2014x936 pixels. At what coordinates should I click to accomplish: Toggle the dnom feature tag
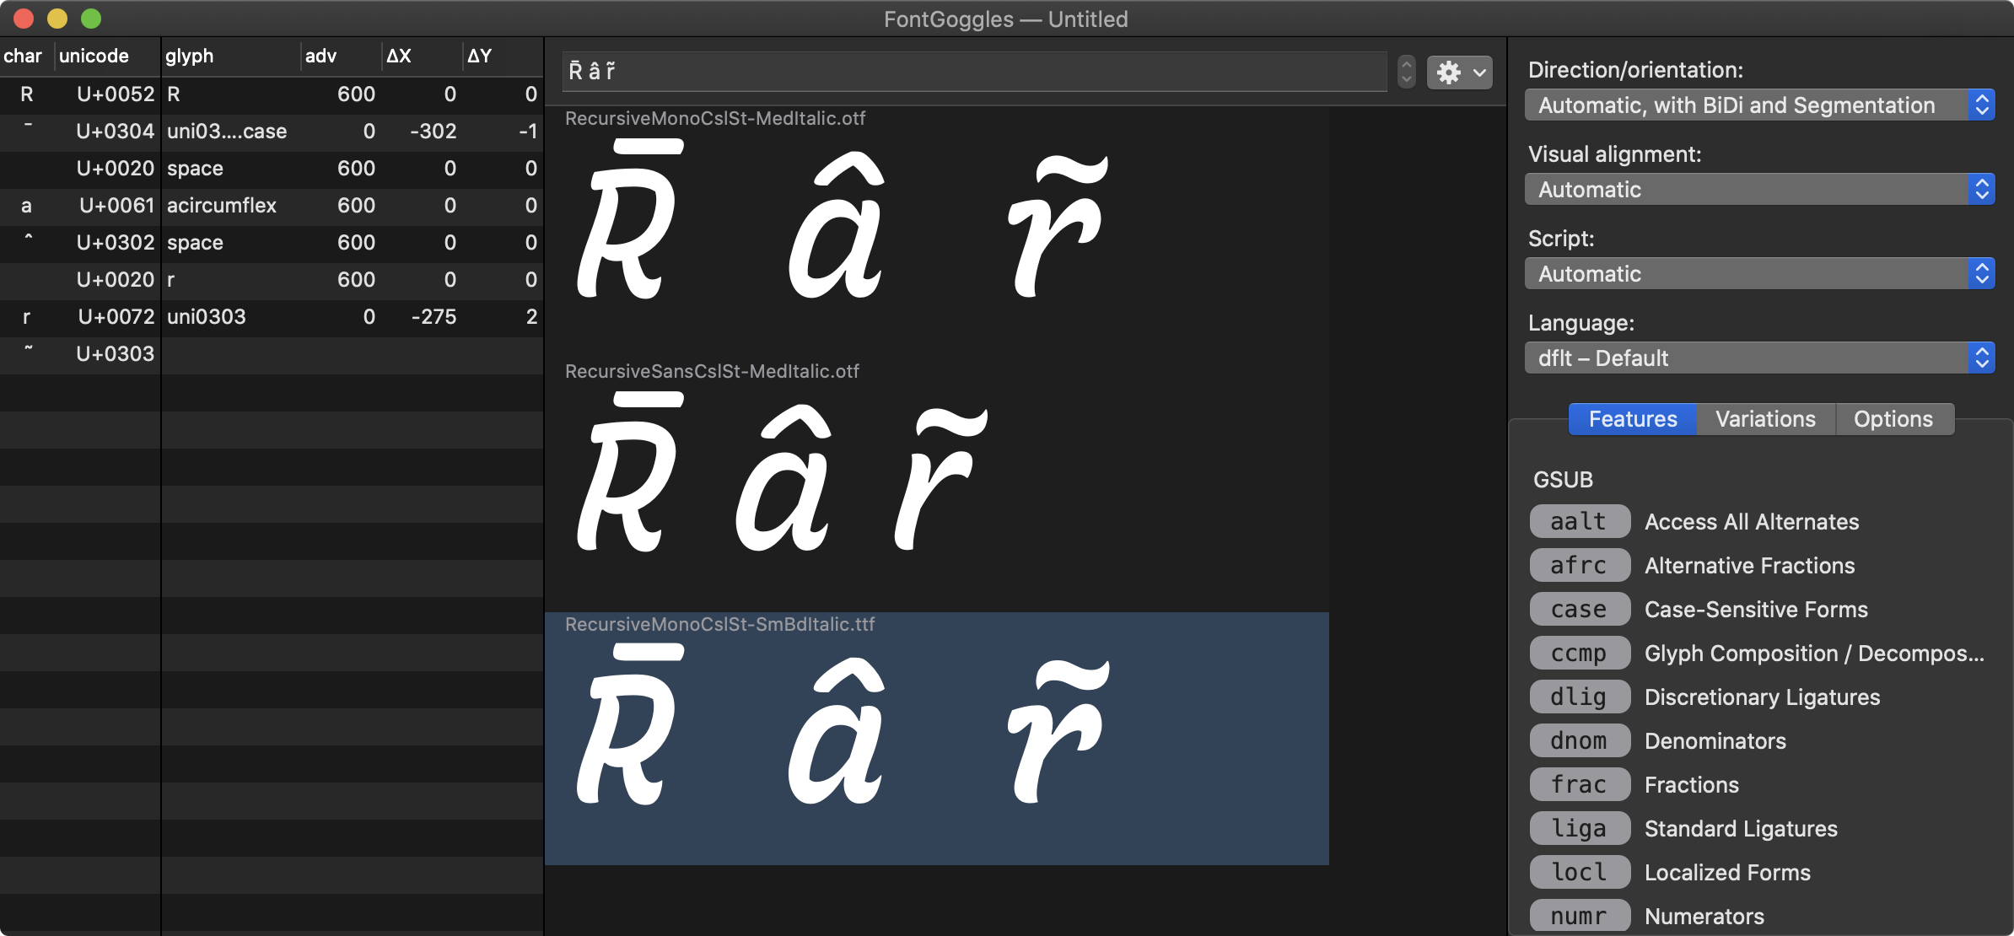(1580, 740)
